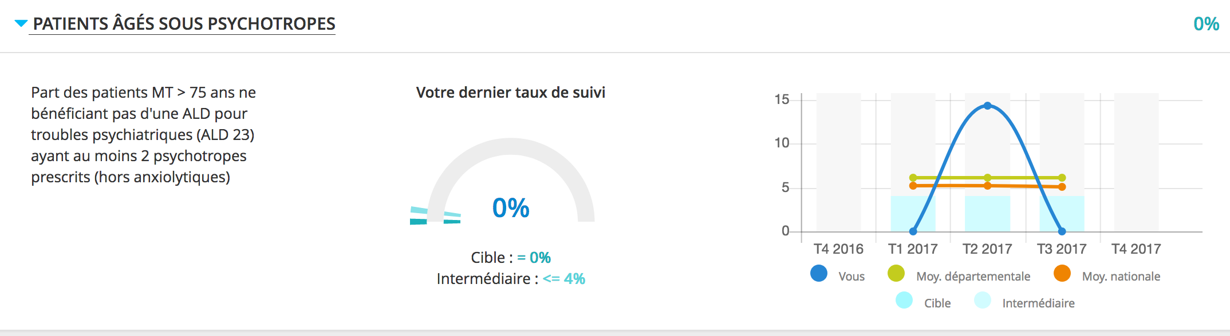Click the Intermédiaire <= 4% threshold text
This screenshot has width=1230, height=336.
tap(511, 279)
